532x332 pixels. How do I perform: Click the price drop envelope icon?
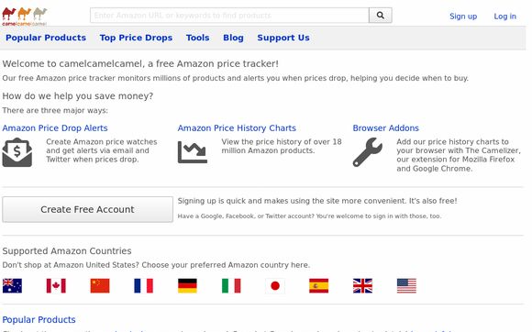pyautogui.click(x=17, y=152)
